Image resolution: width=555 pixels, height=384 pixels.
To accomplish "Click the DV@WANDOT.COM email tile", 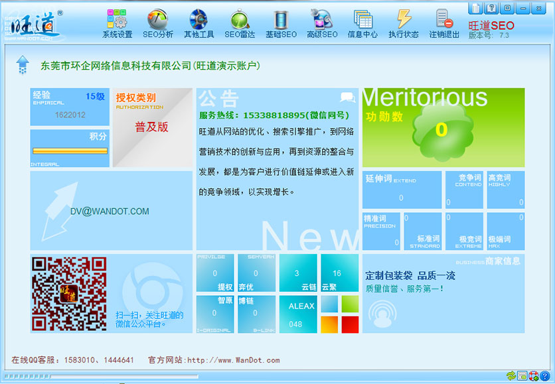I will coord(111,212).
